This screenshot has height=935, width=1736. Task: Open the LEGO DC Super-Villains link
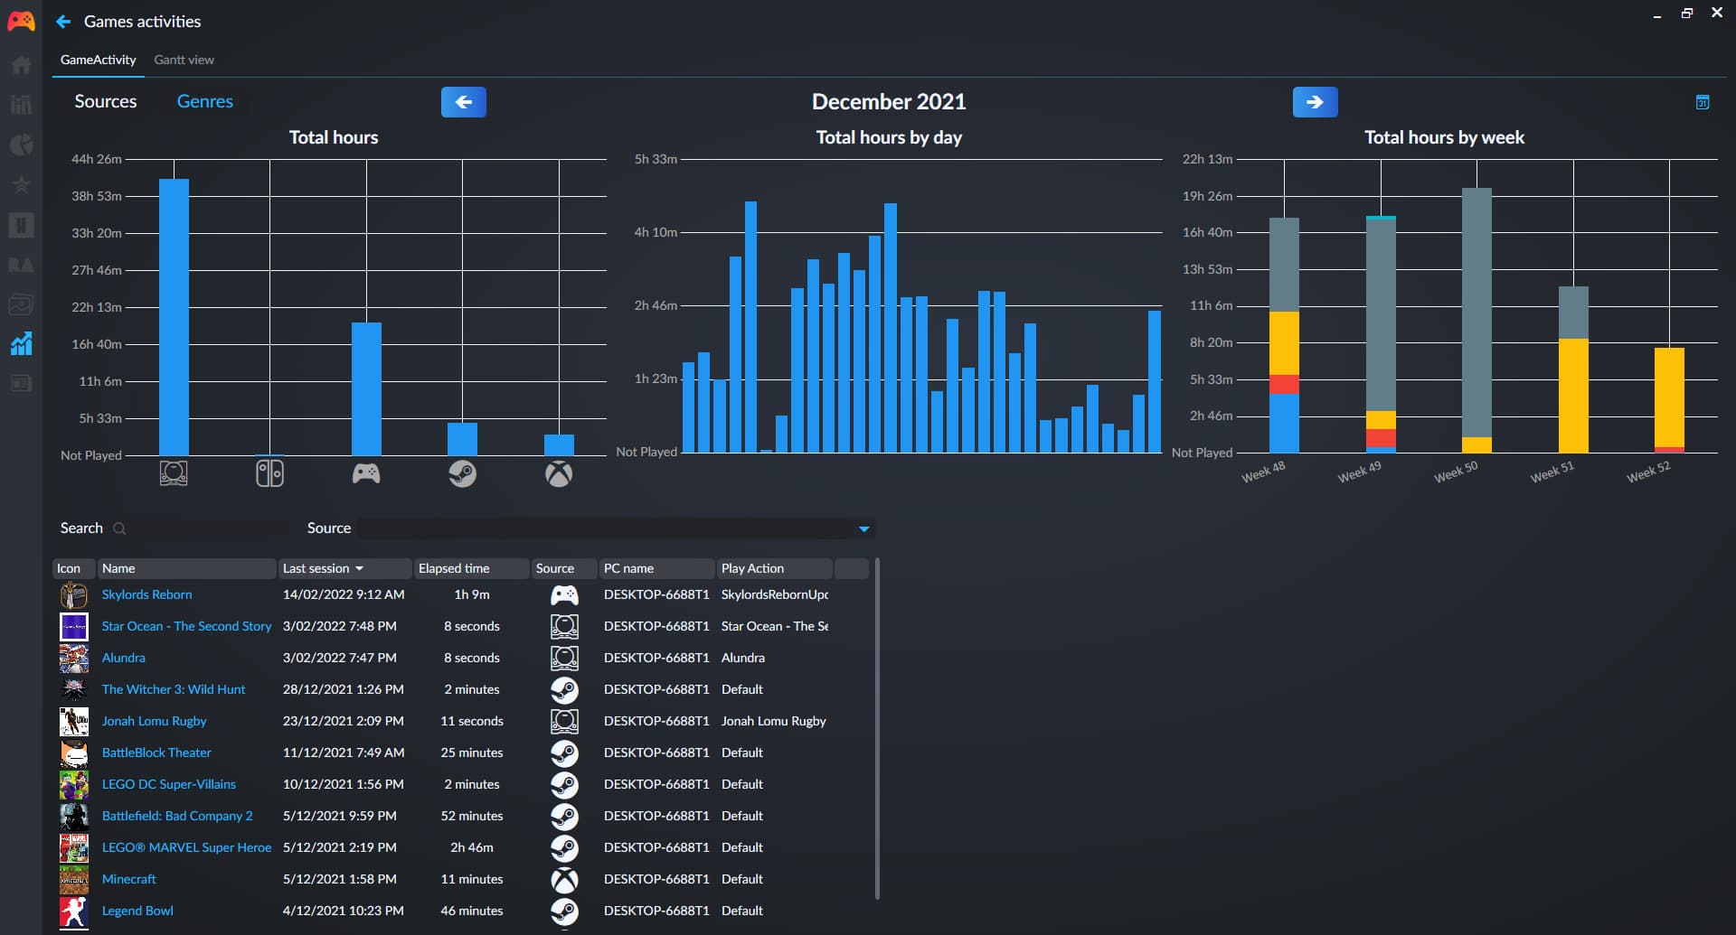(x=169, y=784)
